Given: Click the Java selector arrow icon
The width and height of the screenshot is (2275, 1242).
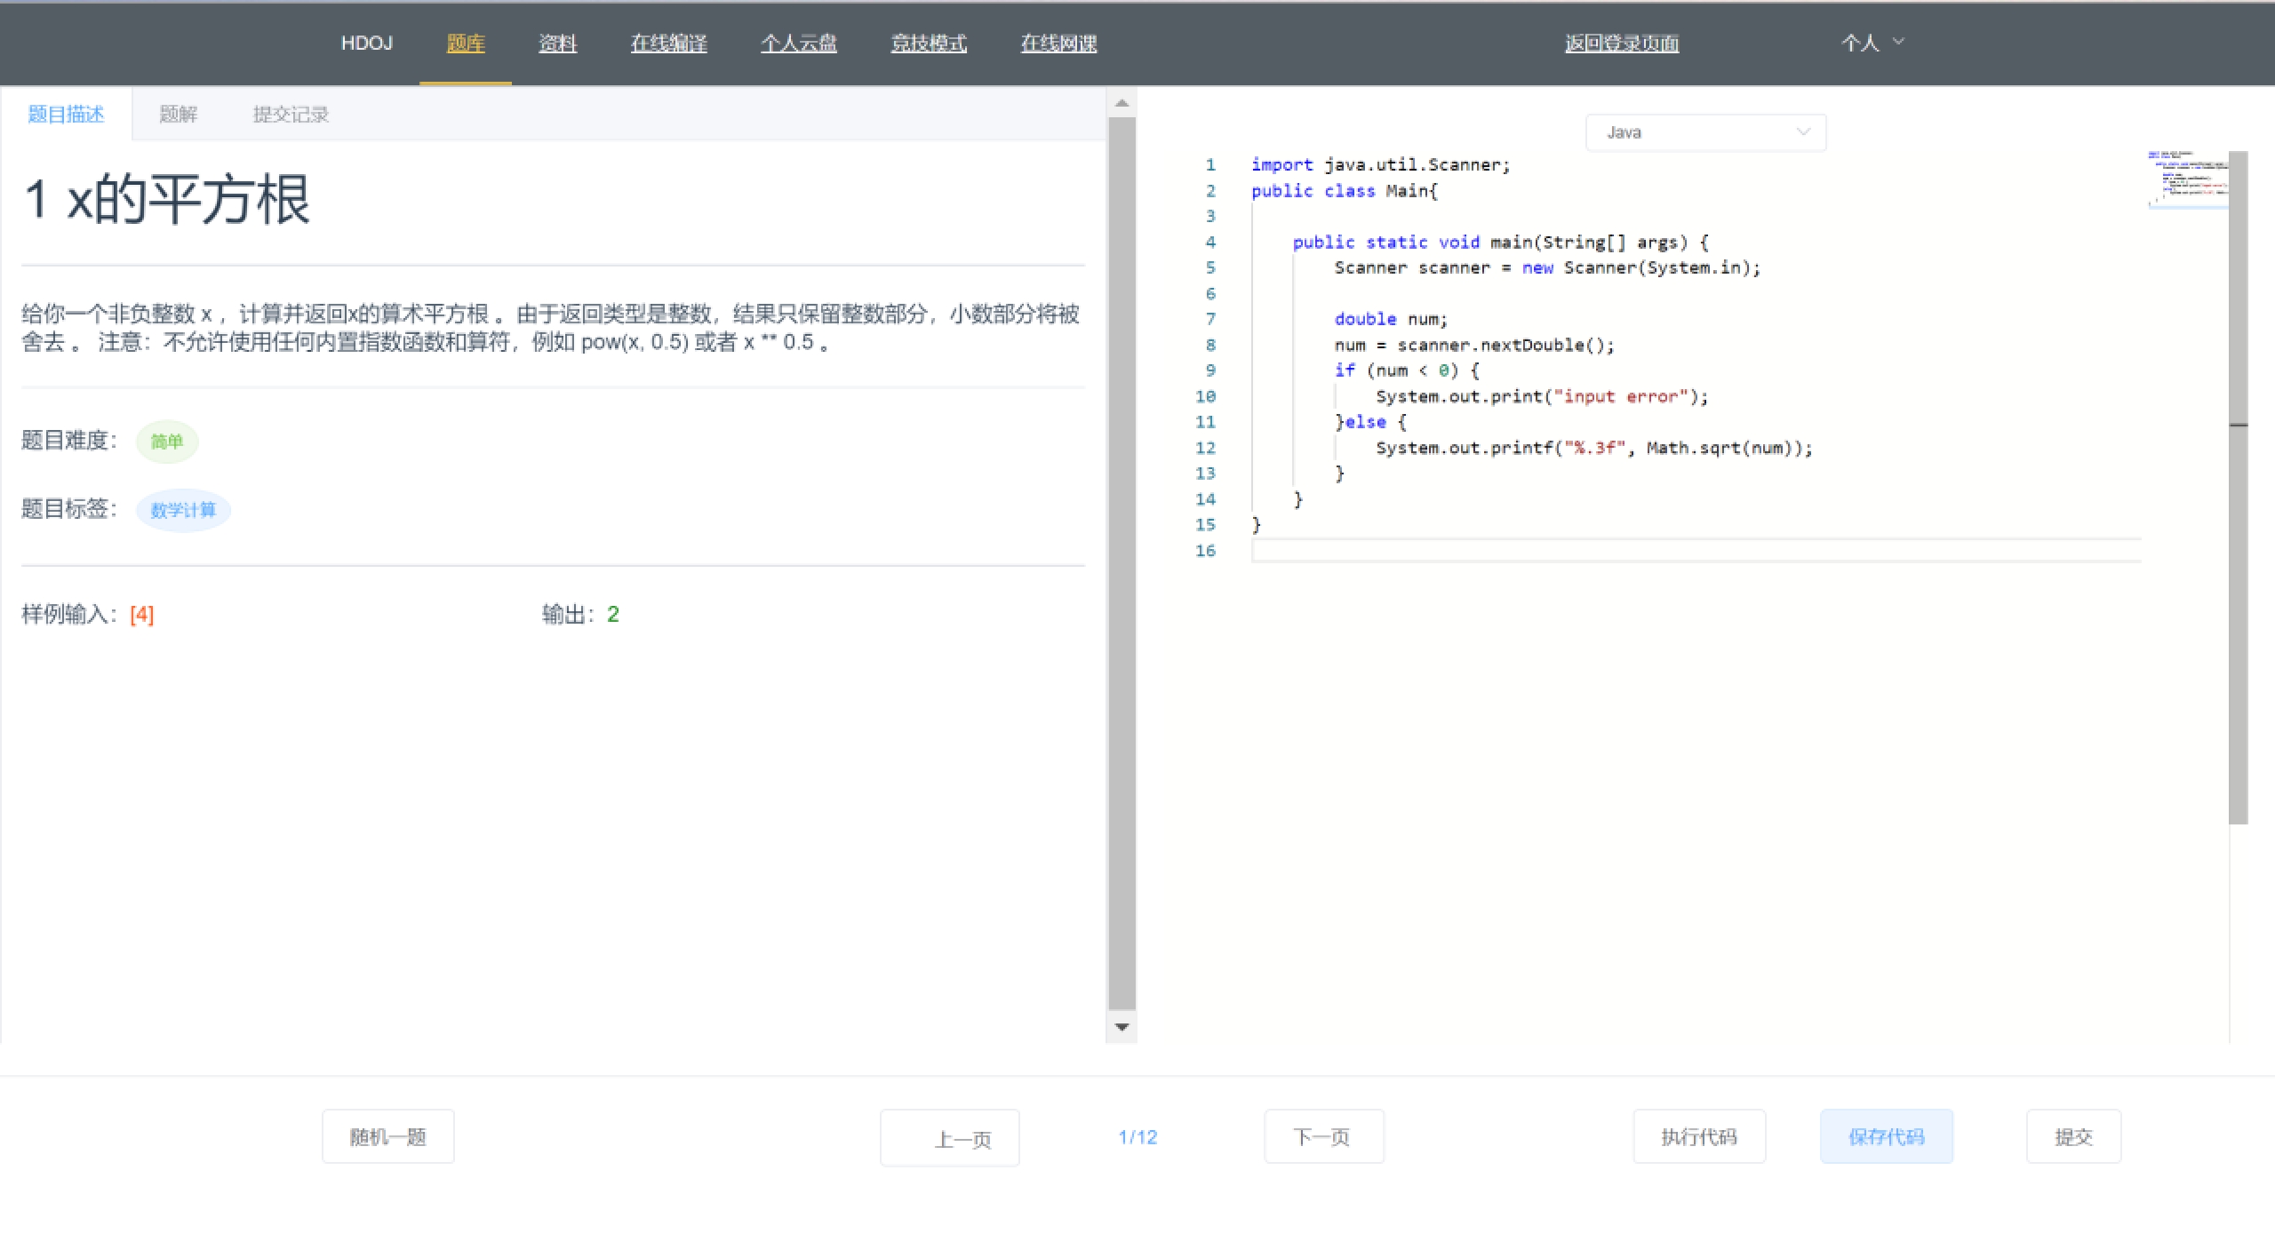Looking at the screenshot, I should point(1803,131).
